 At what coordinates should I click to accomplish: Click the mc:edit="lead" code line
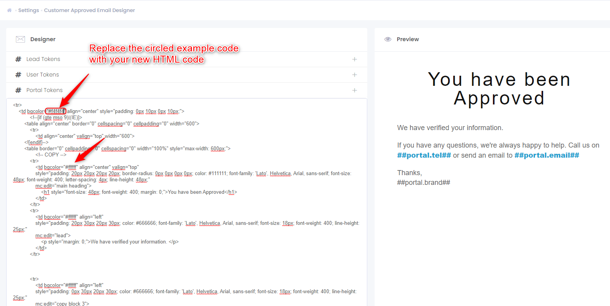click(x=53, y=235)
